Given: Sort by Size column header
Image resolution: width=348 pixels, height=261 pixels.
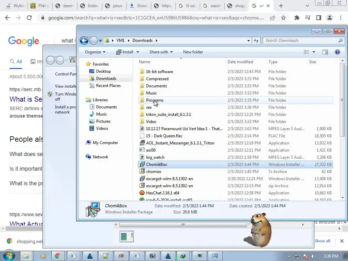Looking at the screenshot, I should (x=313, y=62).
